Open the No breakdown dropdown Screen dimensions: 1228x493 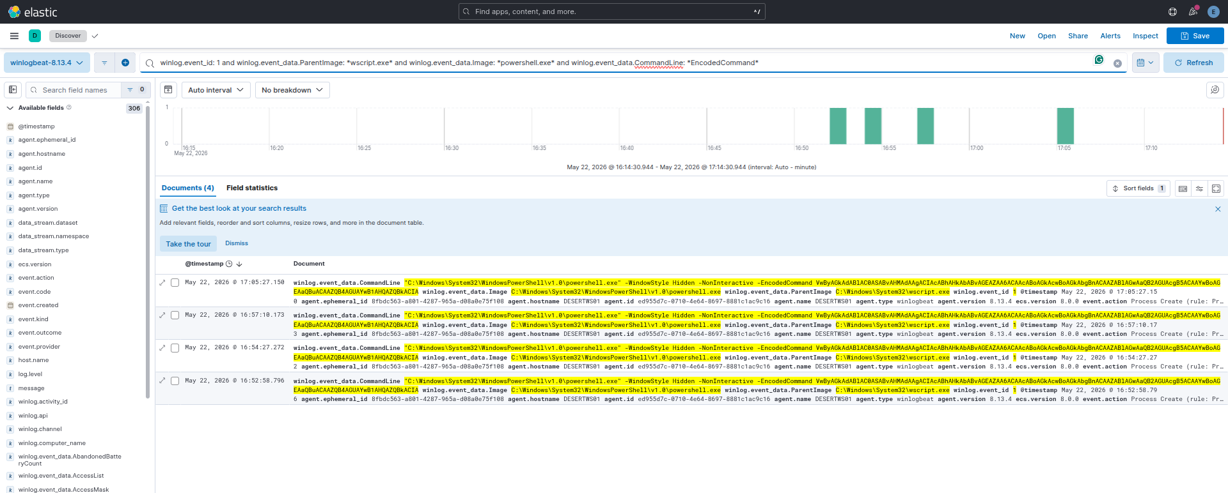[x=292, y=90]
